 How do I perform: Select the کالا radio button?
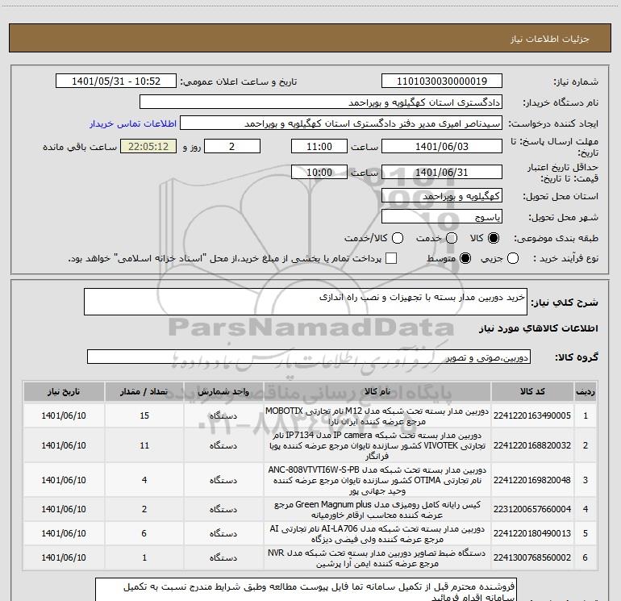494,238
